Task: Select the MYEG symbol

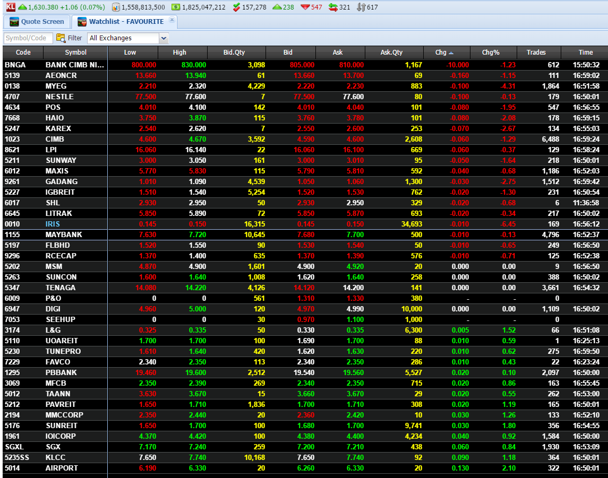Action: pyautogui.click(x=56, y=86)
